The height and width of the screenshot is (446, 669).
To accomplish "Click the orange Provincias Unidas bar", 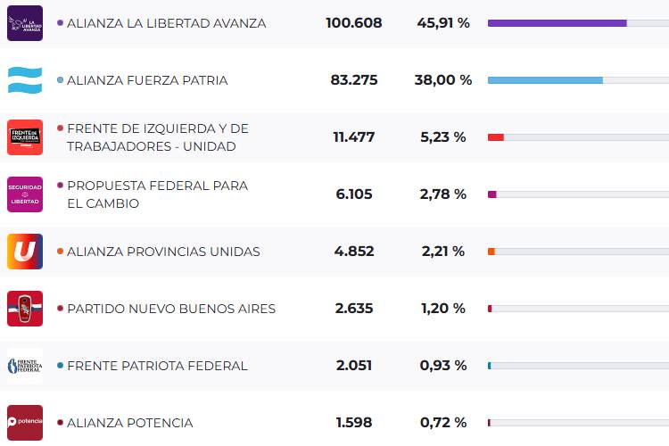I will 491,252.
